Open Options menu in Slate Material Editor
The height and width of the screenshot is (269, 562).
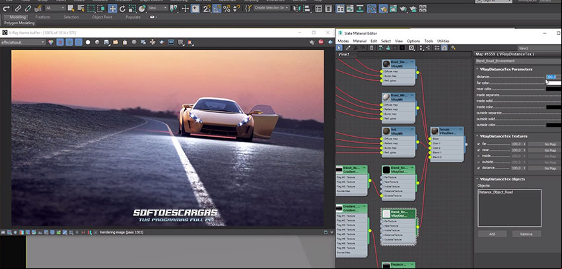click(x=413, y=41)
